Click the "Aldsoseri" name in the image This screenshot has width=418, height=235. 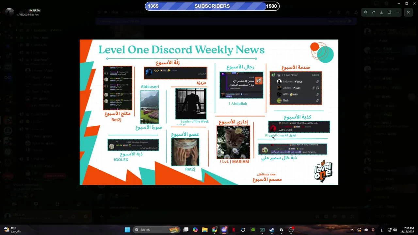click(150, 86)
